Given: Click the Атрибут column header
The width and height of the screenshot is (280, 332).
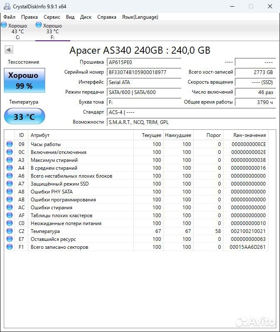Looking at the screenshot, I should [x=81, y=135].
